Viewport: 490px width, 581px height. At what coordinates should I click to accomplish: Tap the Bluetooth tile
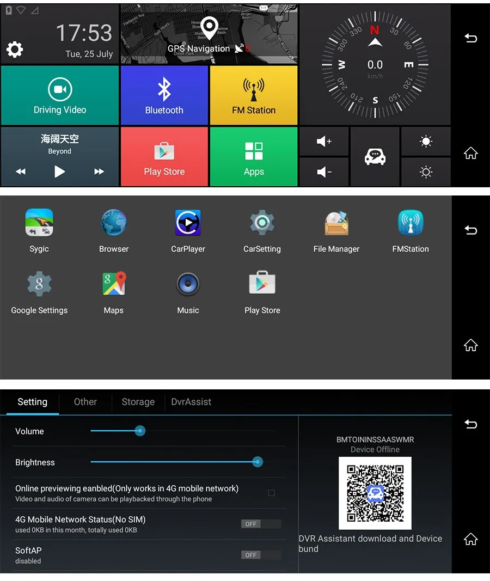pos(164,96)
